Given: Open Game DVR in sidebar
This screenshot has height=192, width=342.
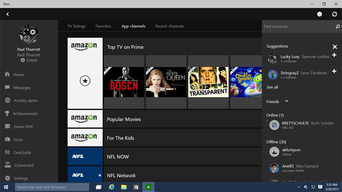Looking at the screenshot, I should click(23, 127).
